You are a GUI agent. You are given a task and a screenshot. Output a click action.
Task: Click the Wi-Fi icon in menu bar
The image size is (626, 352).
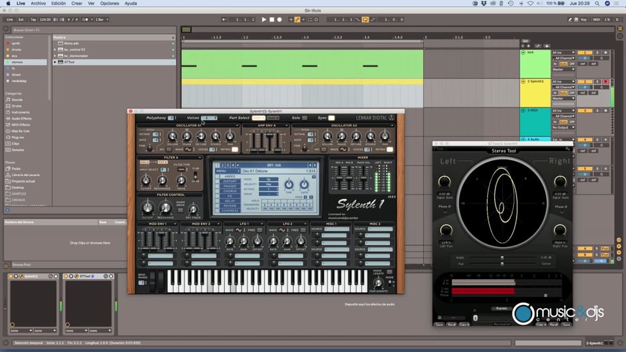pyautogui.click(x=530, y=3)
